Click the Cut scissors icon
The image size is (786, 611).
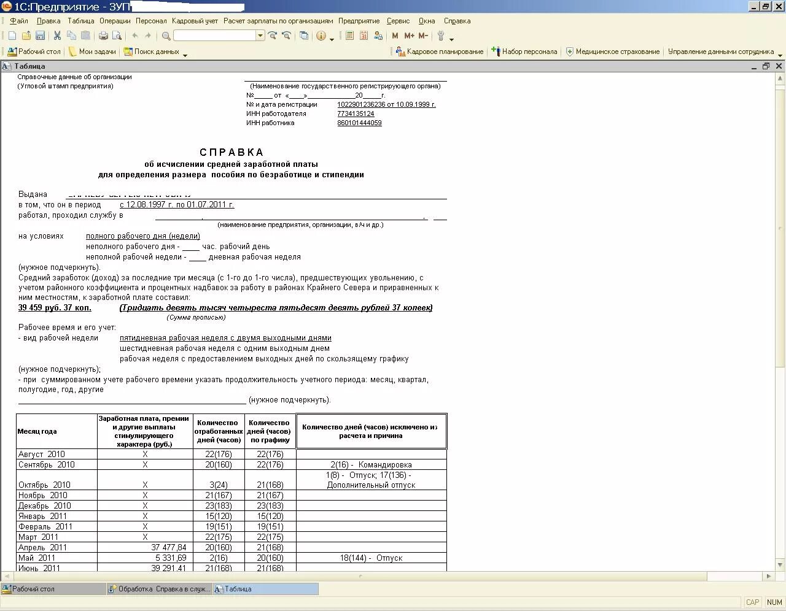58,36
